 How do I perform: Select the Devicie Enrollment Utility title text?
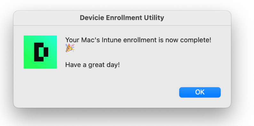pyautogui.click(x=122, y=18)
